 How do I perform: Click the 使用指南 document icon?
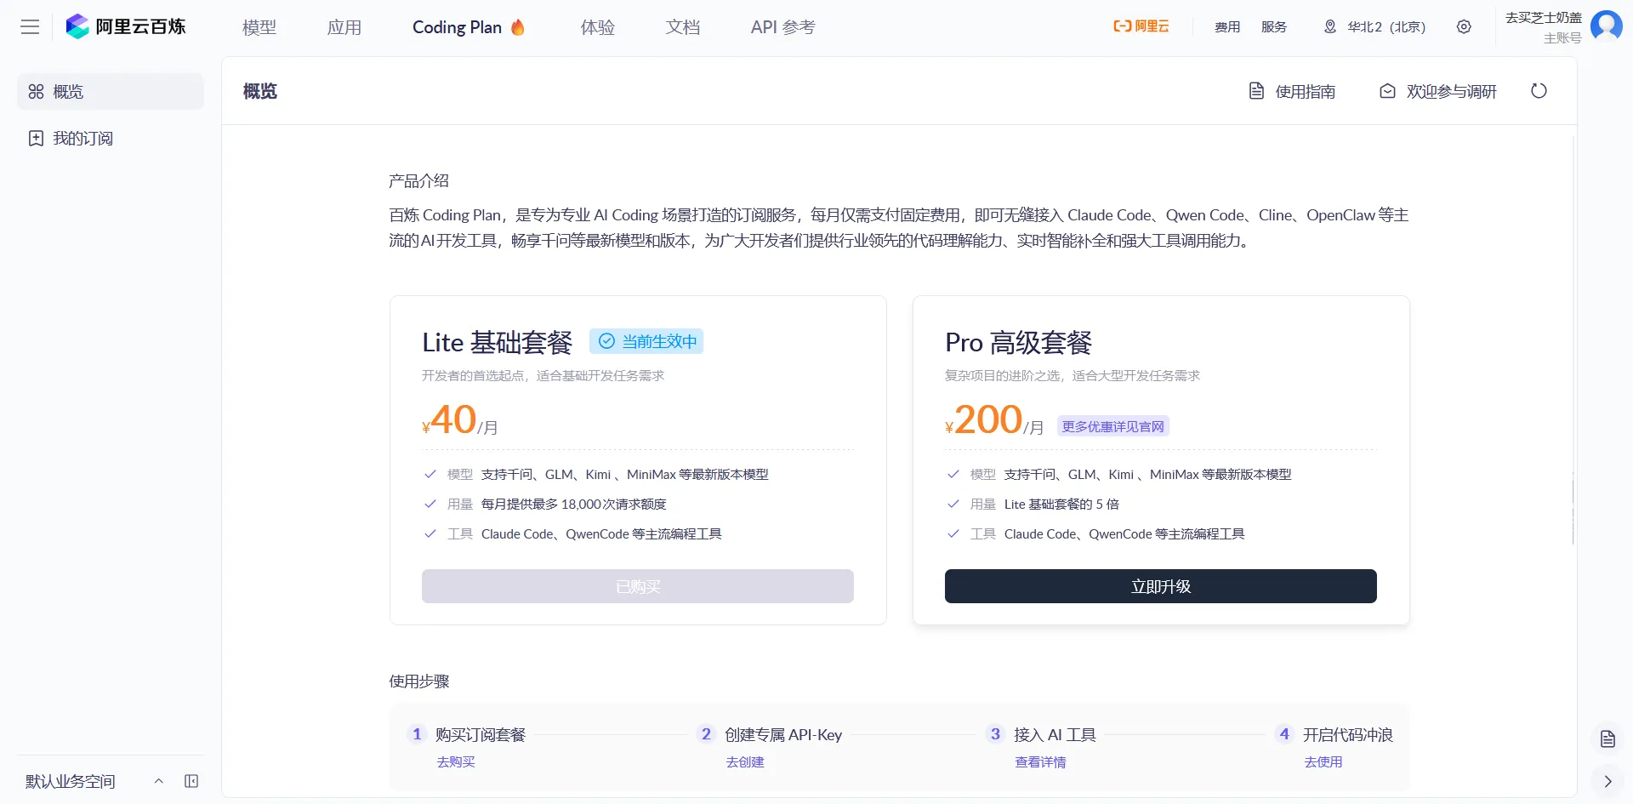pos(1256,91)
